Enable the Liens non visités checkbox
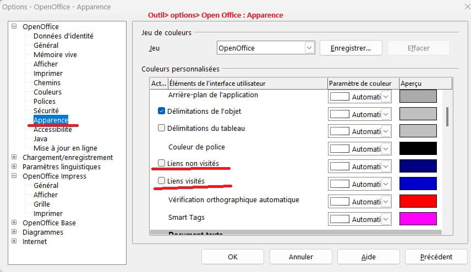Viewport: 471px width, 272px height. click(161, 163)
